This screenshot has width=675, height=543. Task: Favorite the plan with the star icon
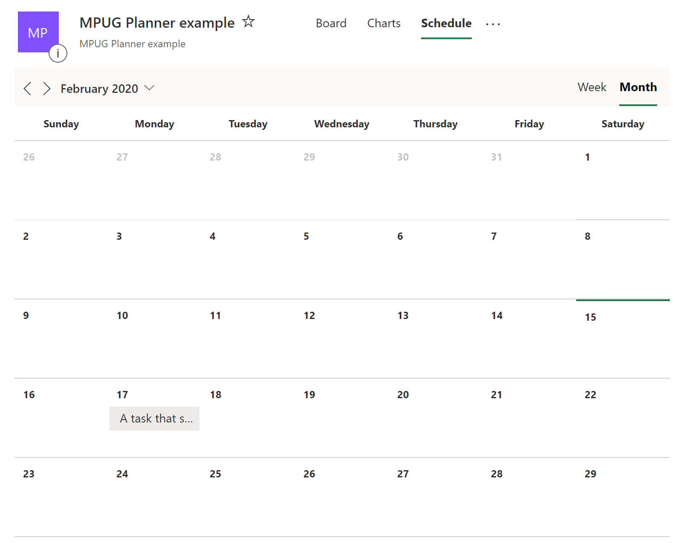tap(248, 21)
